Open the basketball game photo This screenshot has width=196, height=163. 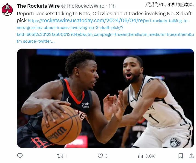(105, 98)
